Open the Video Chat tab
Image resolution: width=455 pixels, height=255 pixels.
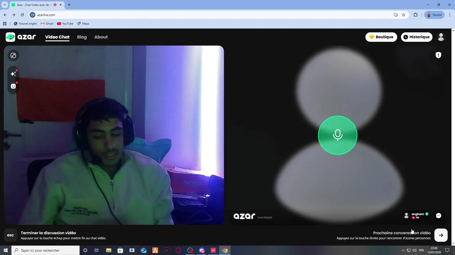tap(57, 37)
